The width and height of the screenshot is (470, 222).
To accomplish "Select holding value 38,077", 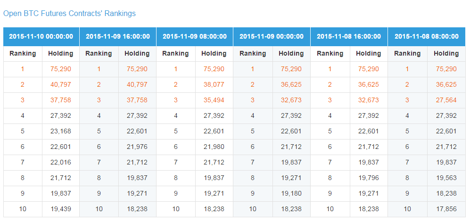I will (214, 85).
